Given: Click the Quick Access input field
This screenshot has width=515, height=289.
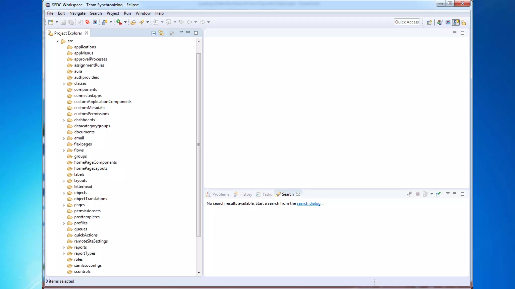Looking at the screenshot, I should point(407,22).
